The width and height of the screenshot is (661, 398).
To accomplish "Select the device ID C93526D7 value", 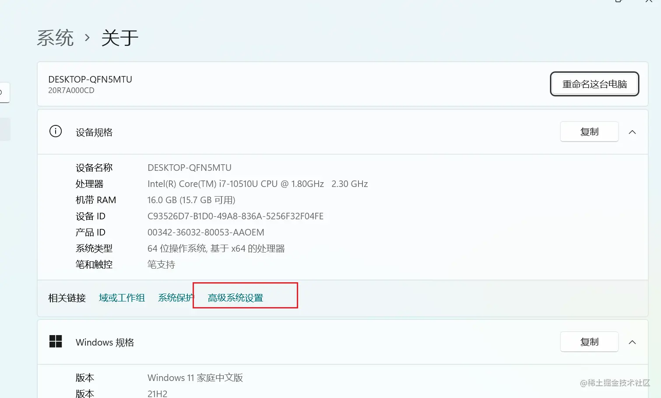I will 236,216.
